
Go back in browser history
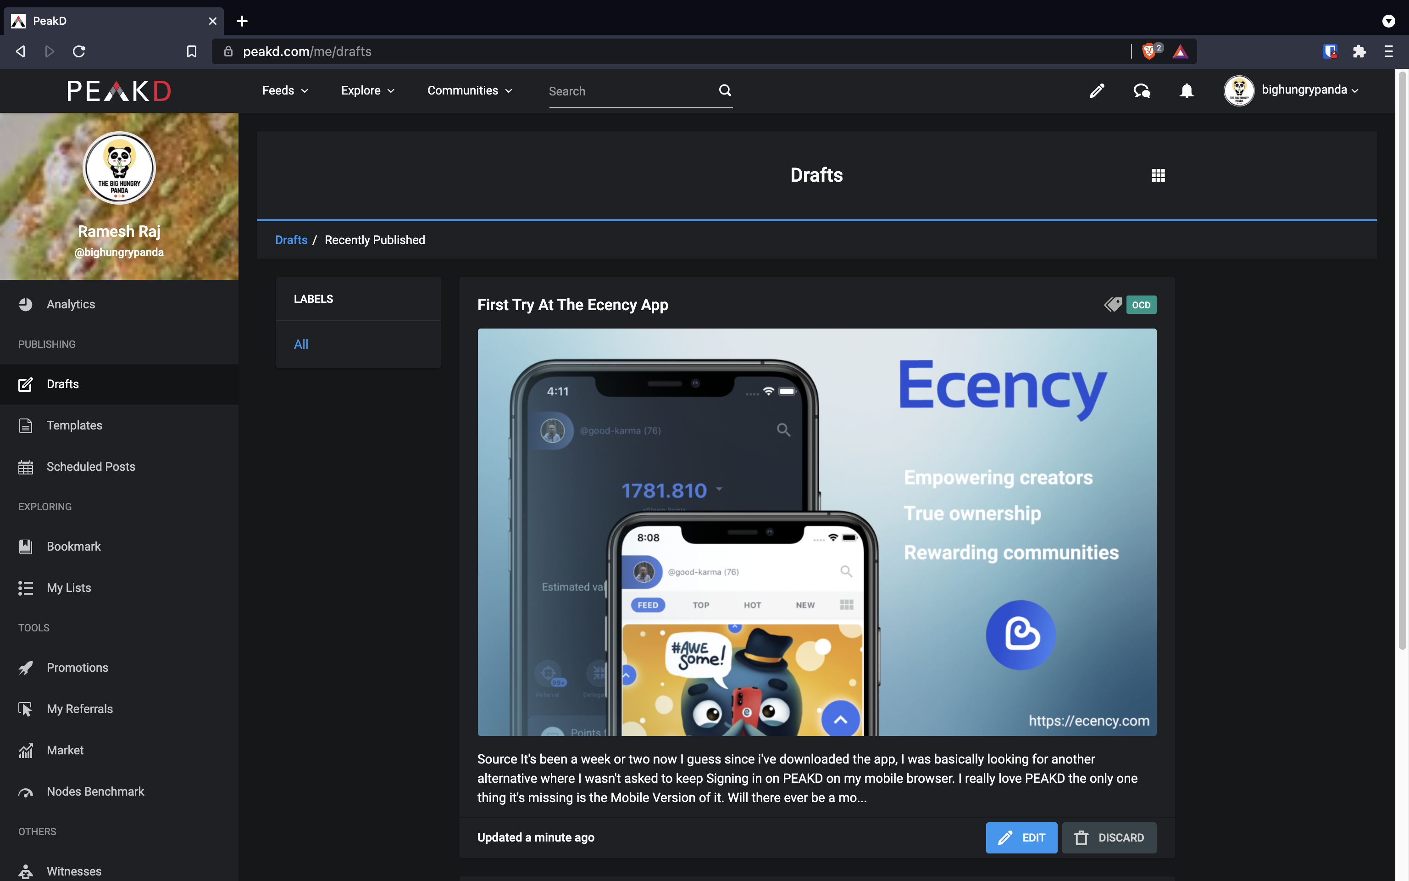tap(20, 51)
